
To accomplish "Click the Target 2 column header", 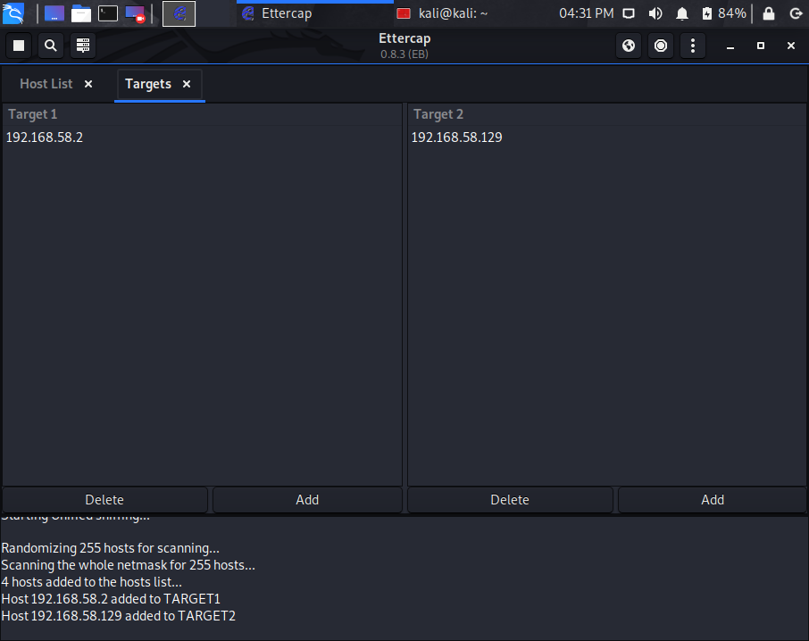I will [x=607, y=114].
